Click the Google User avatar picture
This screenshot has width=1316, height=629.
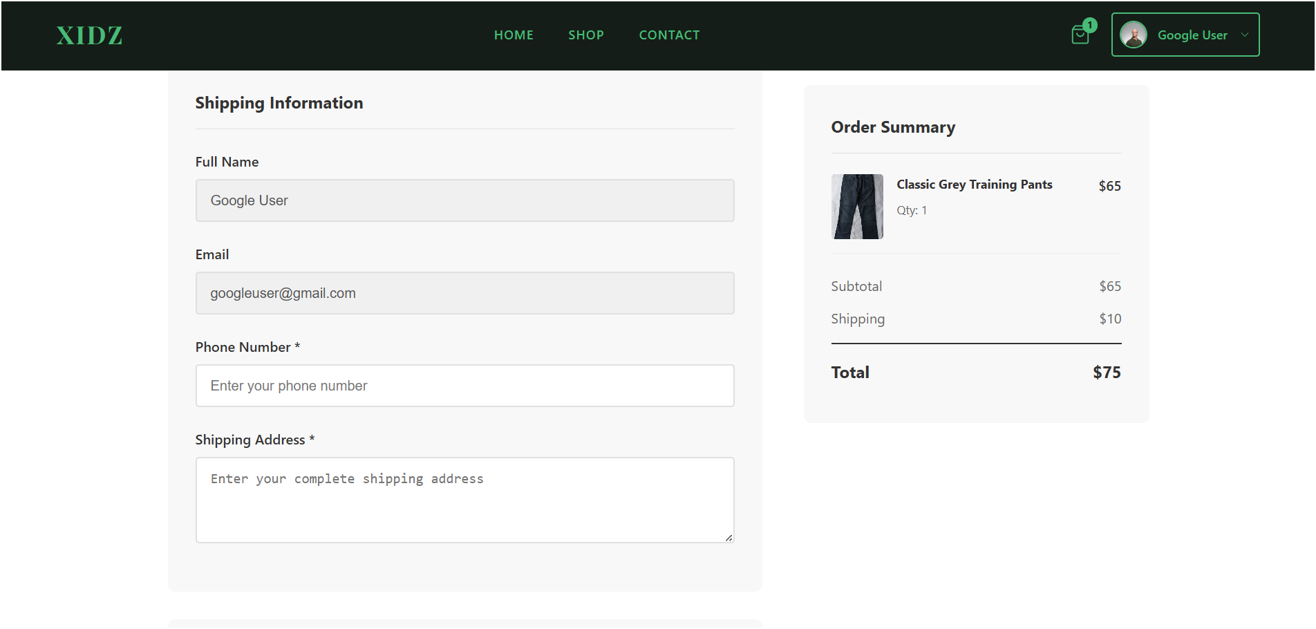(x=1134, y=35)
